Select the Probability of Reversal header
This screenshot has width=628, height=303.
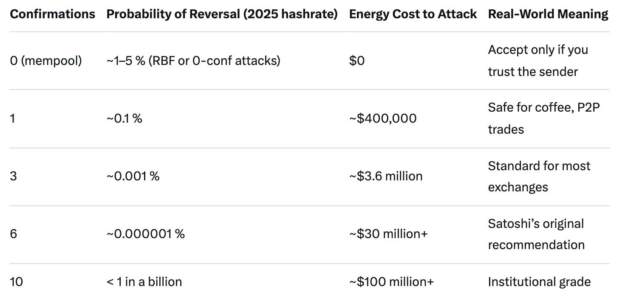[222, 14]
